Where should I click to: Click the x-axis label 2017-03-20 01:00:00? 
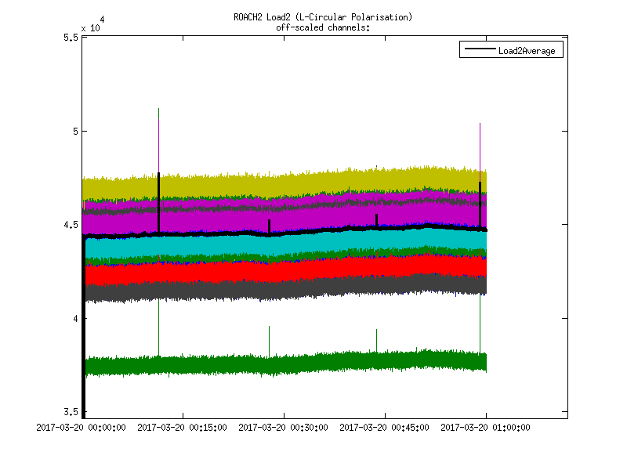coord(485,428)
